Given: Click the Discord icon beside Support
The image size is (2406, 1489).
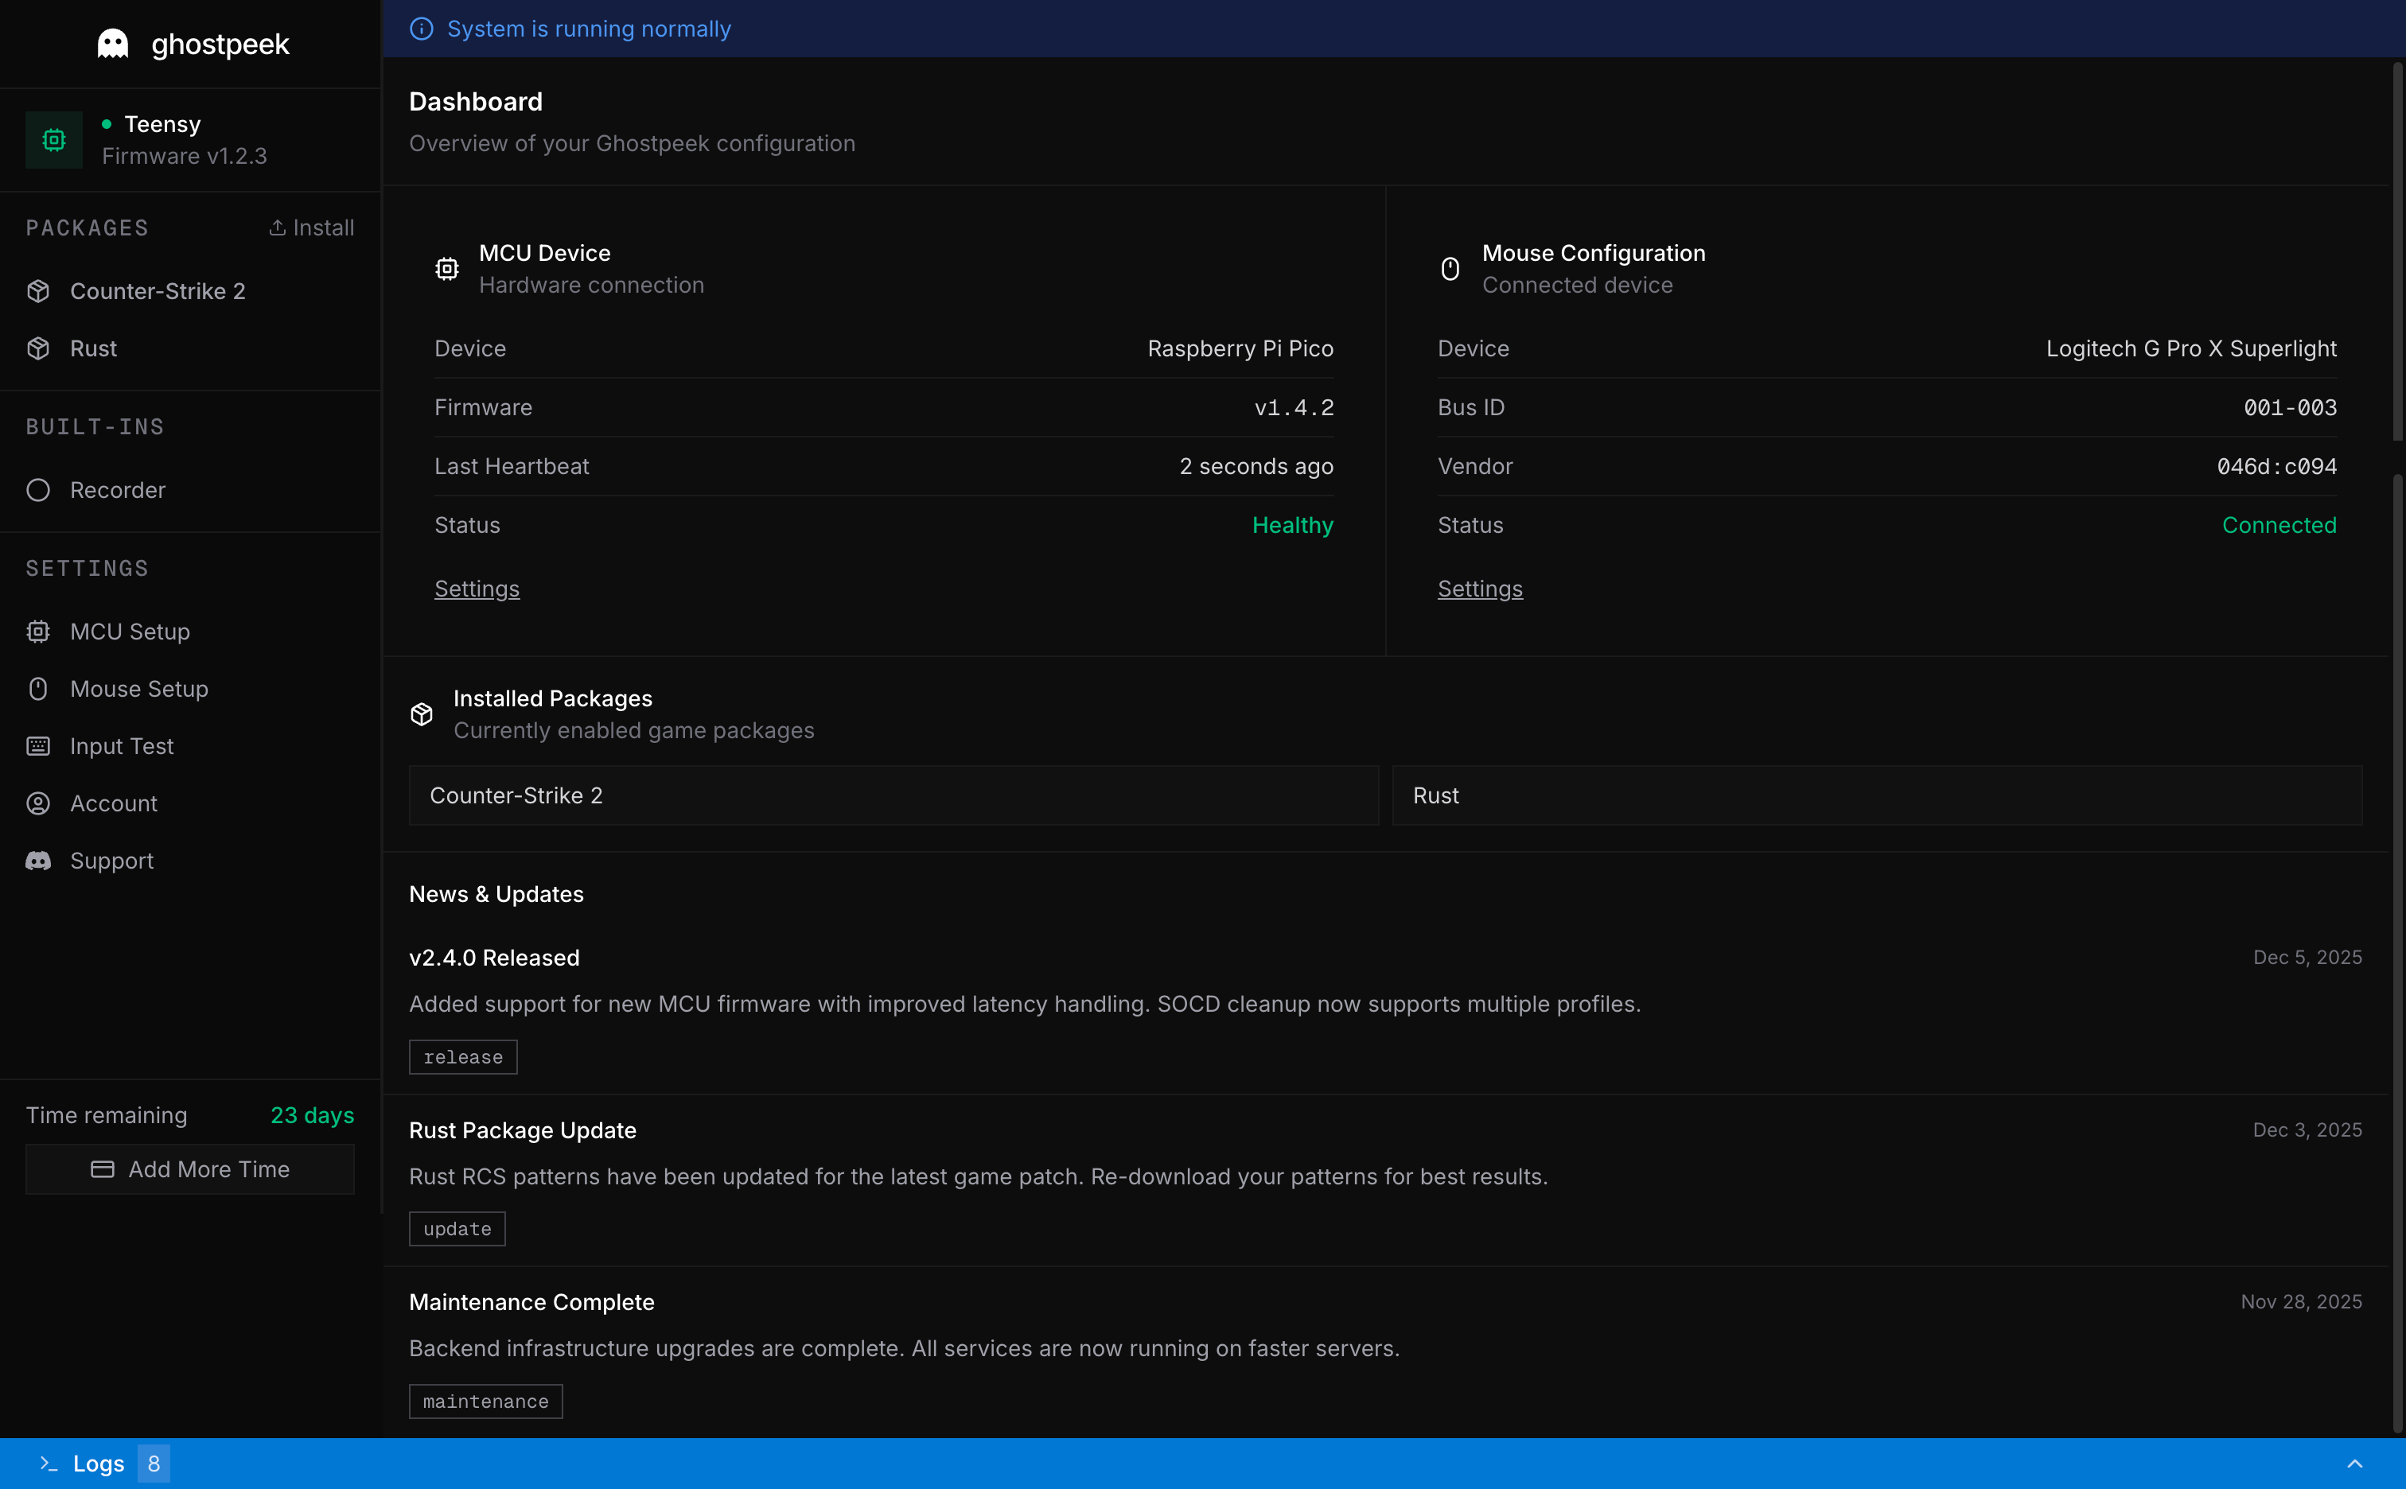Looking at the screenshot, I should (38, 860).
